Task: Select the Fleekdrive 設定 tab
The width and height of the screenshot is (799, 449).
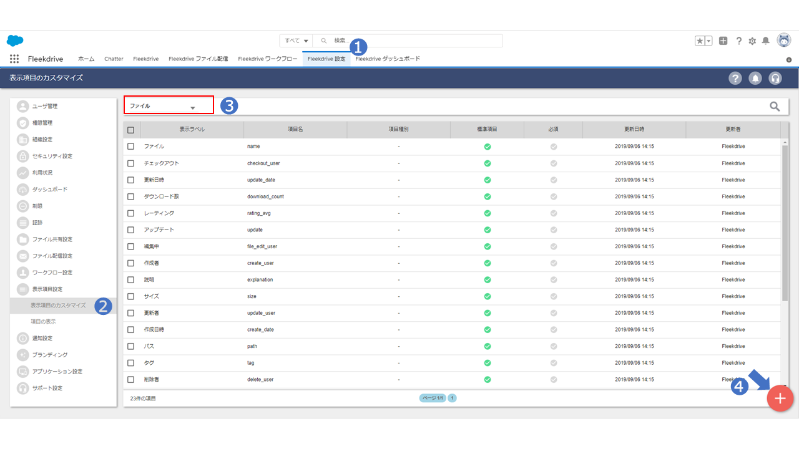Action: click(x=326, y=59)
